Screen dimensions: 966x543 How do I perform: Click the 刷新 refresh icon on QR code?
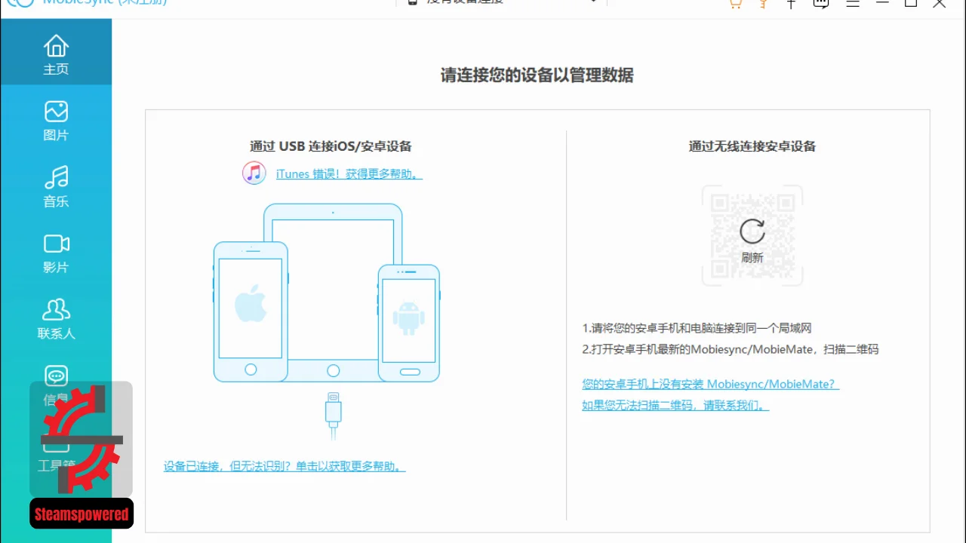point(752,232)
